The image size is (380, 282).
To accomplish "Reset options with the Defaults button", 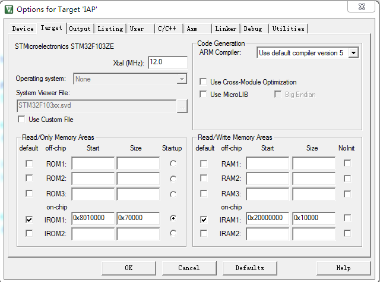I will point(249,268).
